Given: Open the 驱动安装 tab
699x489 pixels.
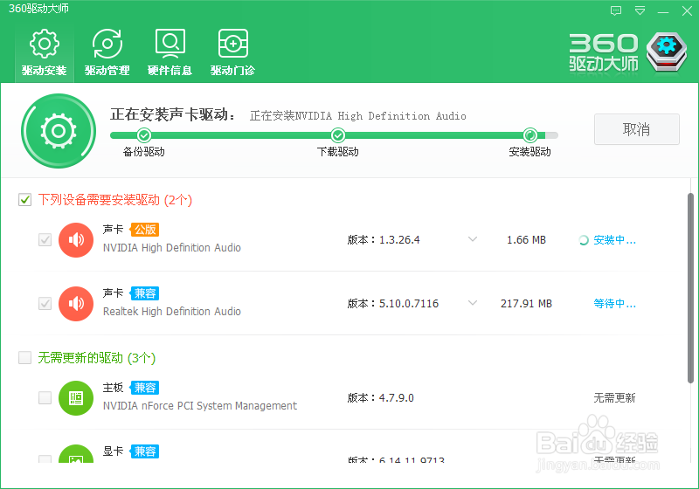Looking at the screenshot, I should point(45,53).
